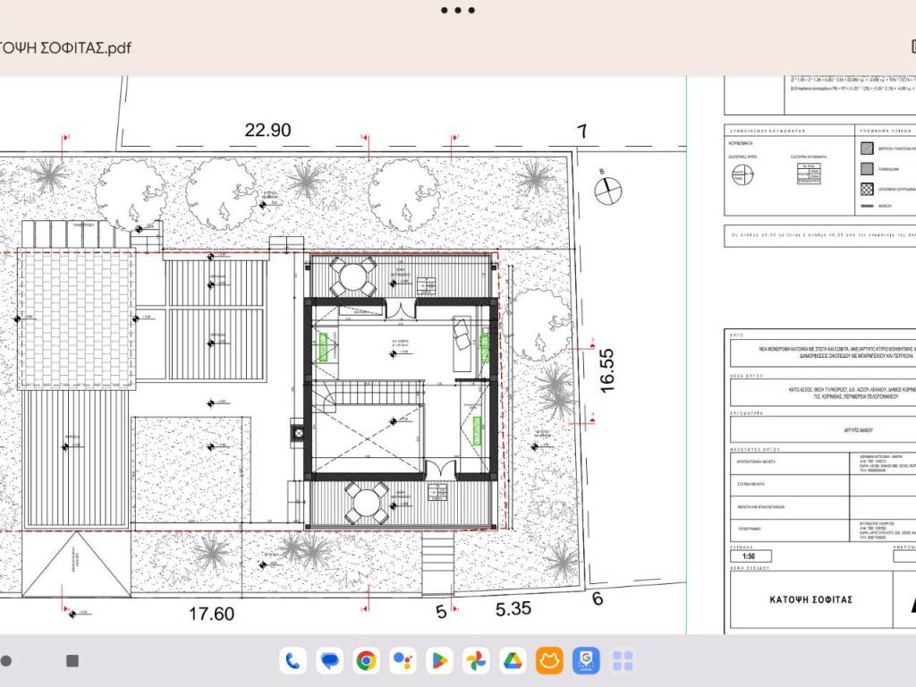Tap the 16.55 vertical dimension label

tap(607, 370)
